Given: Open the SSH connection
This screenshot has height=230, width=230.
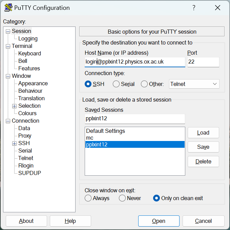Looking at the screenshot, I should pos(159,221).
